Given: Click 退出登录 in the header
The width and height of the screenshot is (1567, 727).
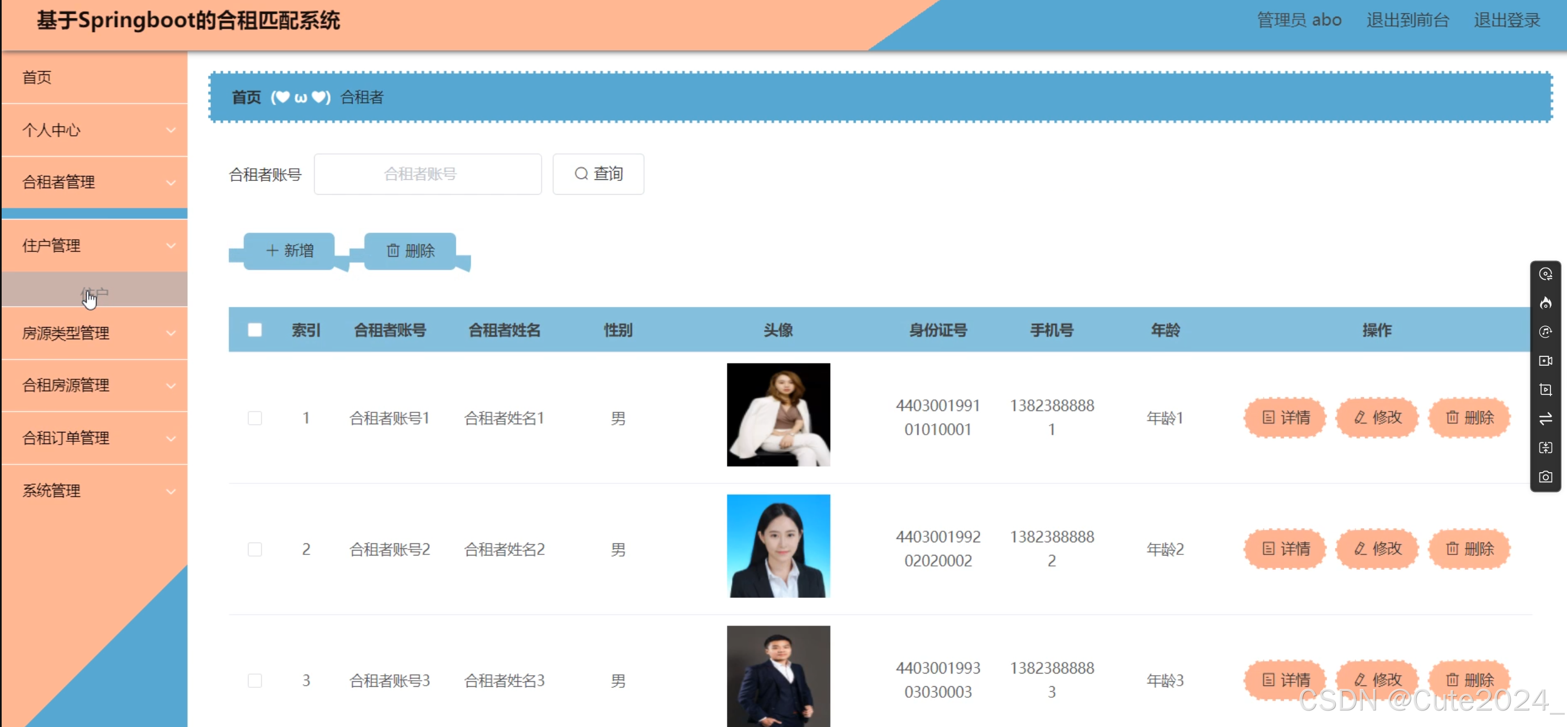Looking at the screenshot, I should (1506, 20).
